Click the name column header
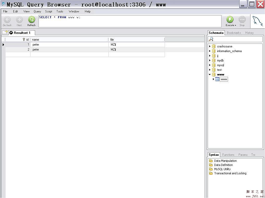Image resolution: width=265 pixels, height=198 pixels. [x=69, y=40]
